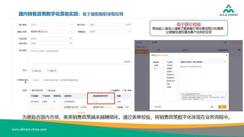Viewport: 244px width, 137px height.
Task: Open the 查看产品使用手册 link
Action: (x=163, y=55)
